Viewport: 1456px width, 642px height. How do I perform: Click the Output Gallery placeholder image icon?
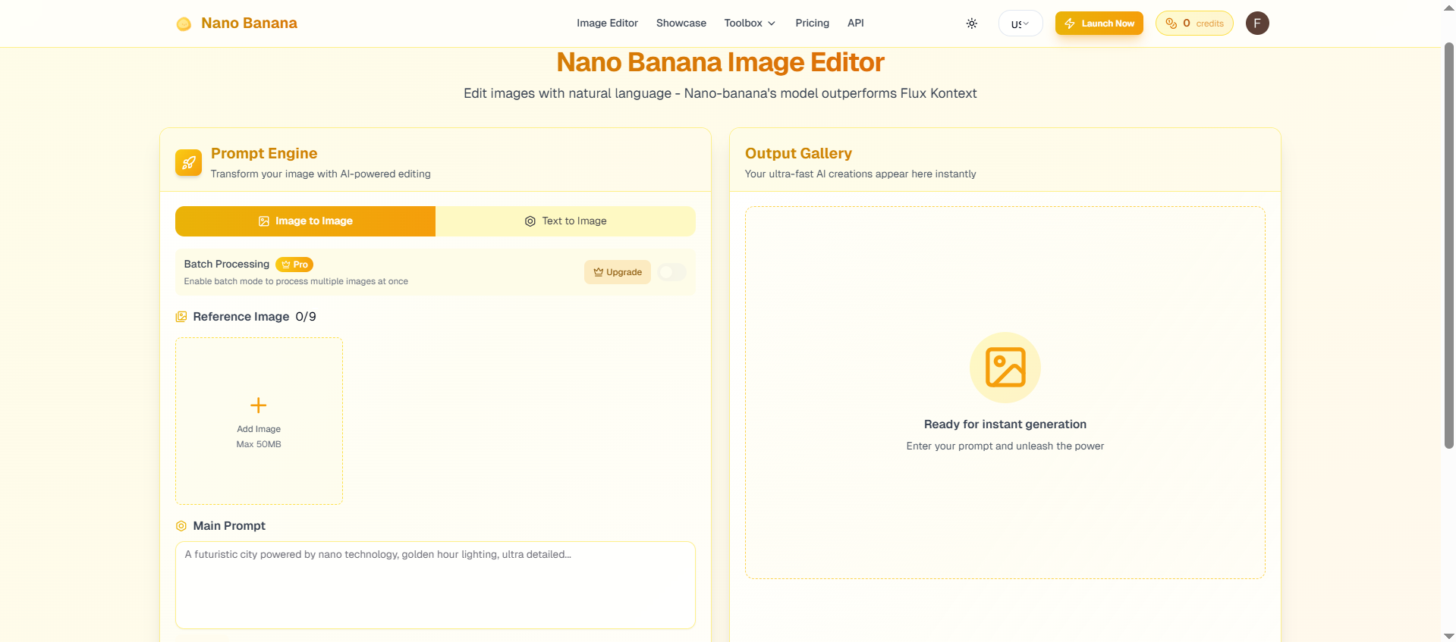tap(1005, 368)
